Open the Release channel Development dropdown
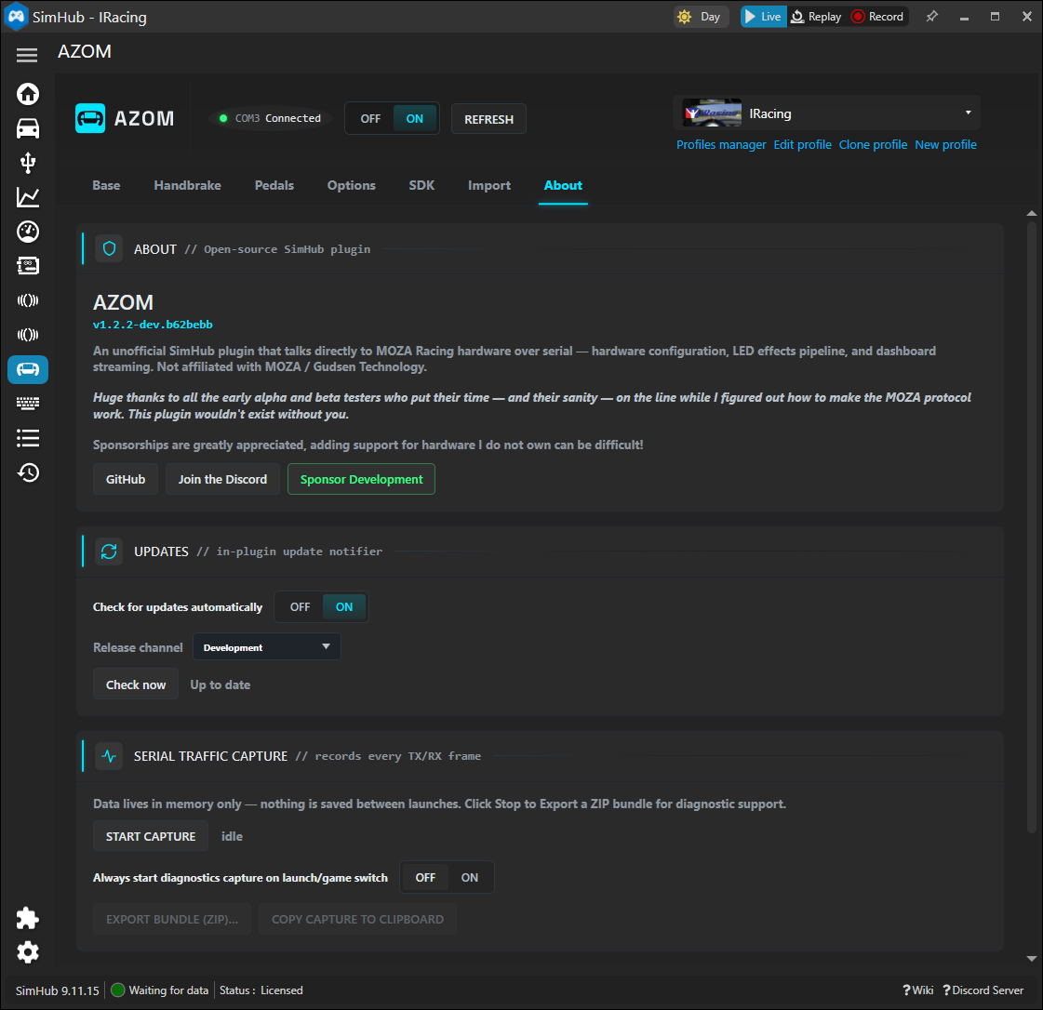The image size is (1043, 1010). [267, 647]
